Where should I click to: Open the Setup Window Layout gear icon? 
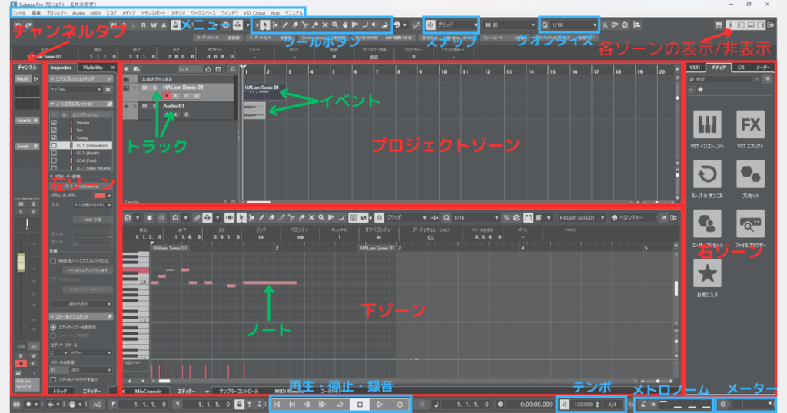click(x=772, y=25)
